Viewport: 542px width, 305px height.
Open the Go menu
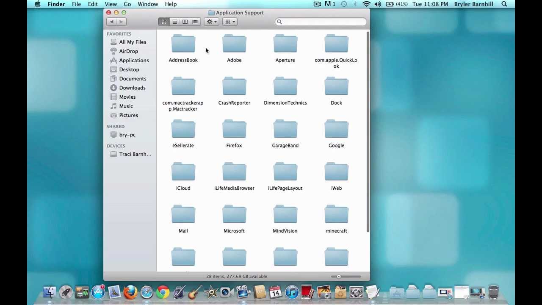[127, 4]
